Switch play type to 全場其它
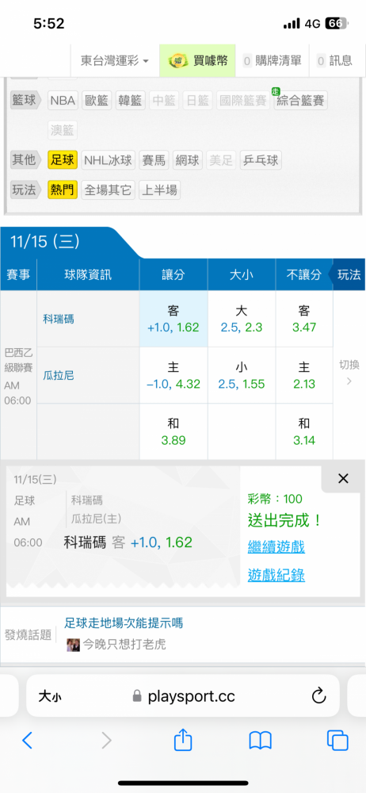The image size is (366, 793). click(x=109, y=190)
